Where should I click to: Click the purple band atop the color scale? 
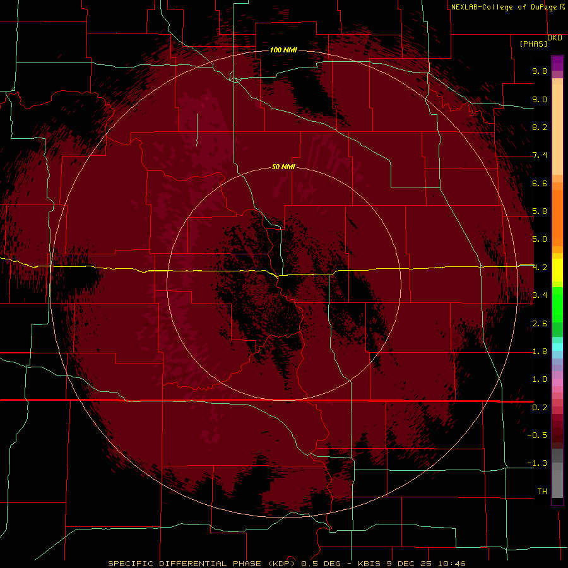557,63
